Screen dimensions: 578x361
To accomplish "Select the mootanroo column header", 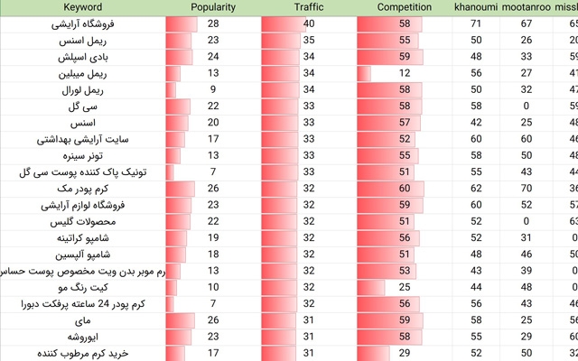I will point(526,7).
